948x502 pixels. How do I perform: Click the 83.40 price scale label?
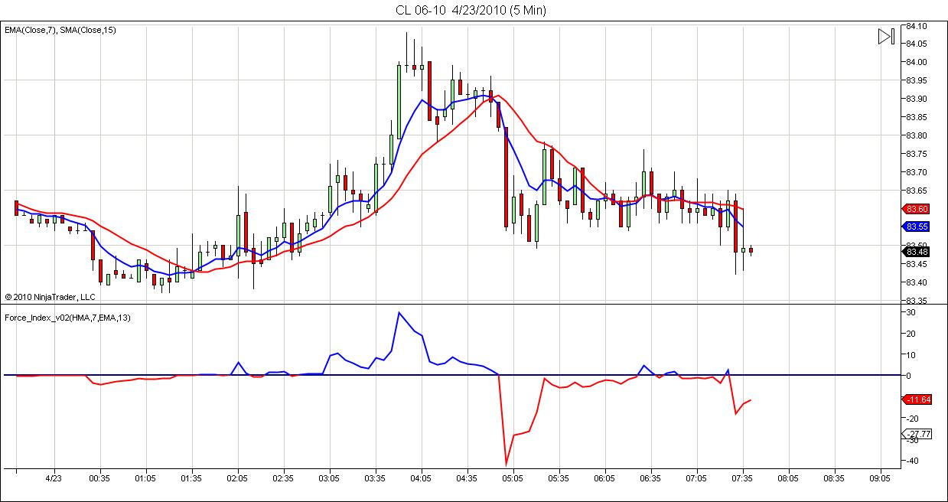point(917,282)
